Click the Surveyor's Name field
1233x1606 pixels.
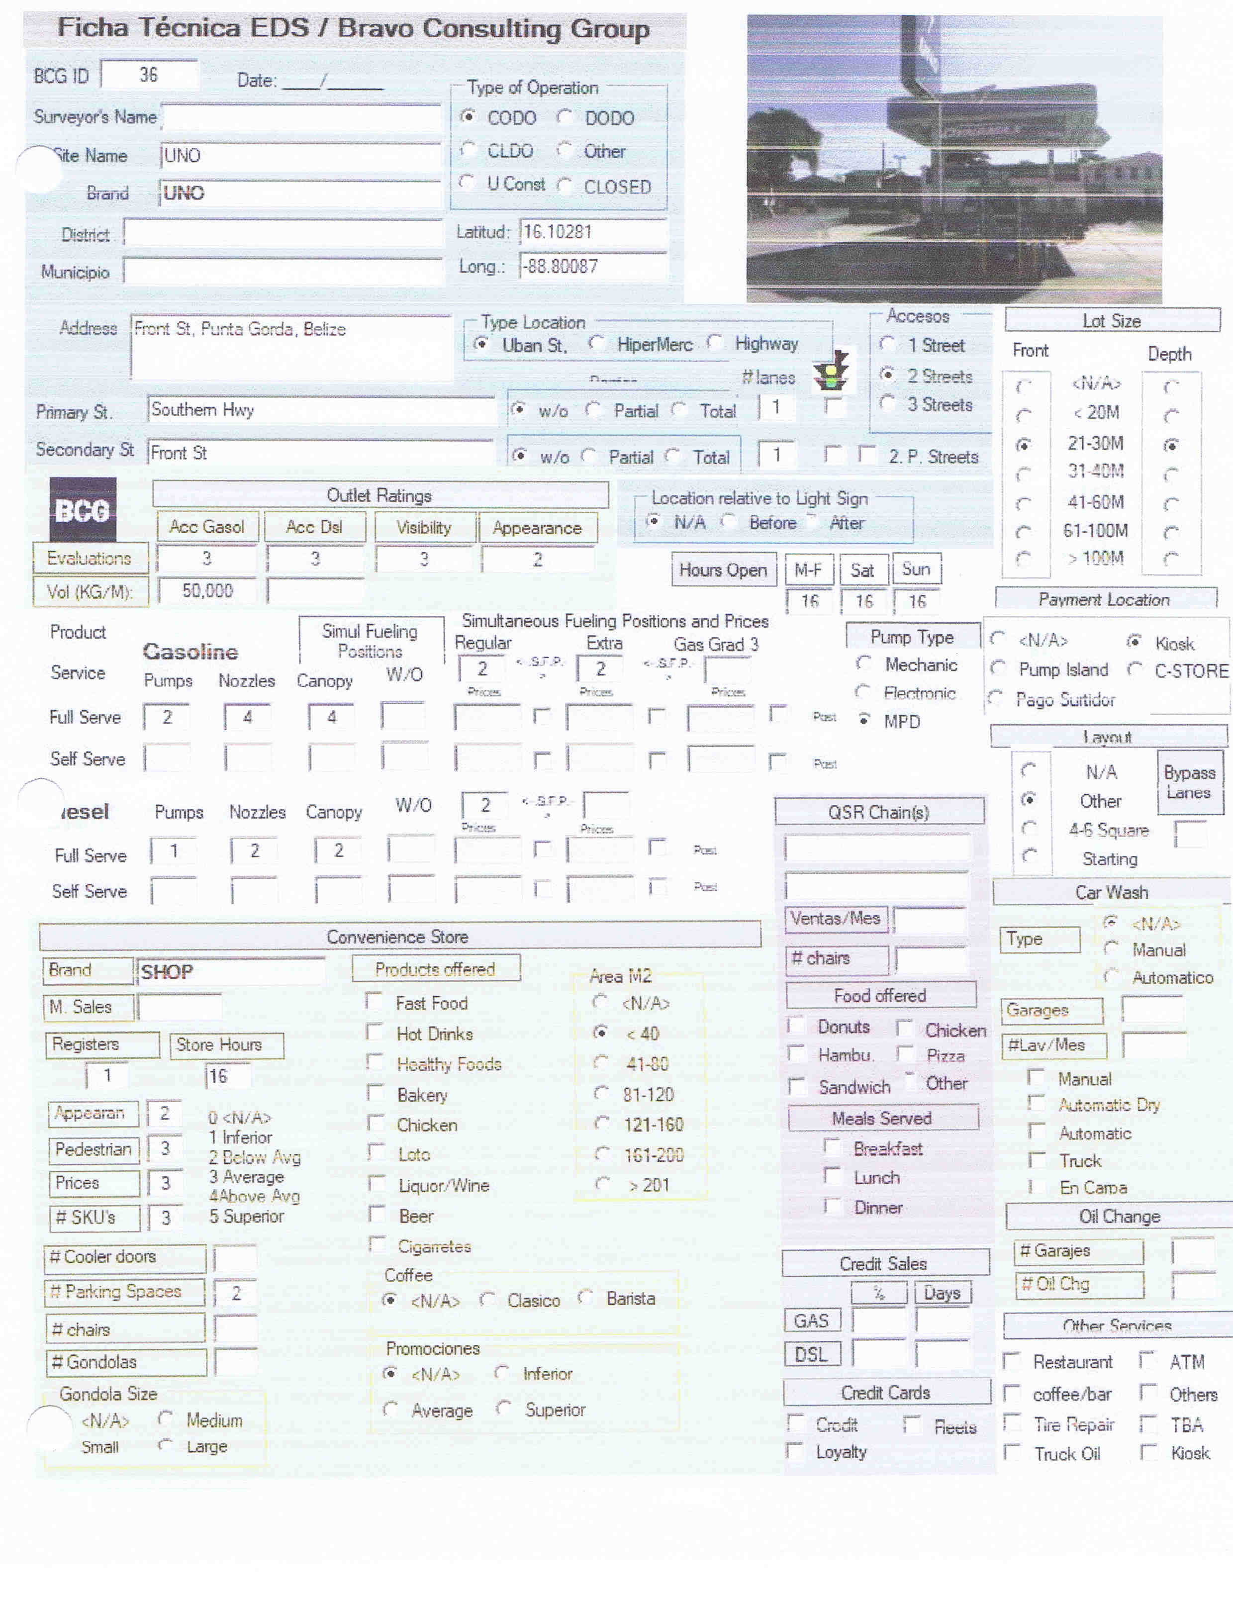[x=301, y=117]
